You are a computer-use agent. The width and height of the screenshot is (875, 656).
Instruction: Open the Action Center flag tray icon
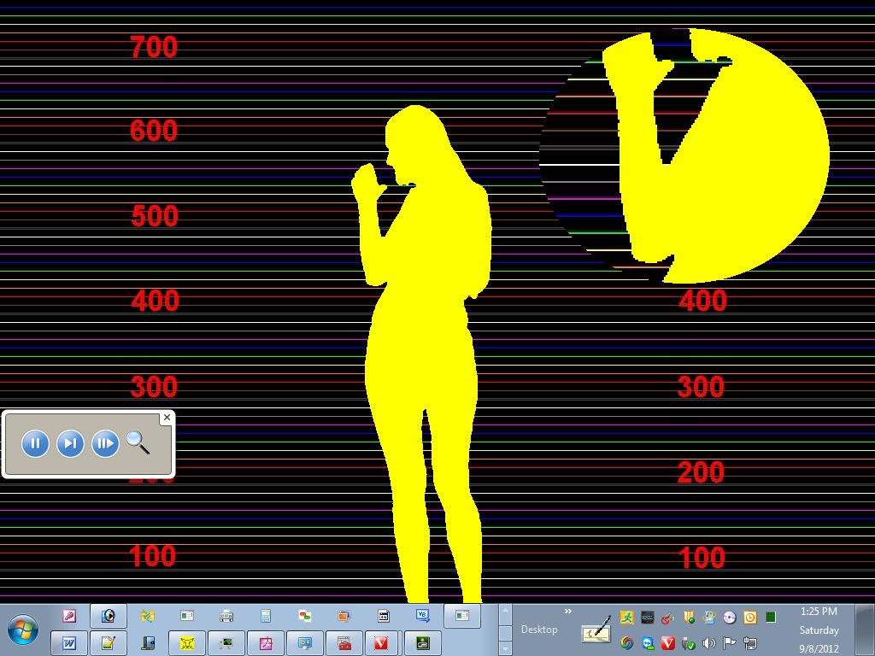(x=730, y=643)
